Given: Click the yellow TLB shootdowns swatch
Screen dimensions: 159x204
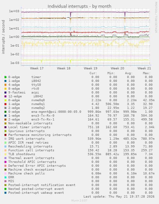Looking at the screenshot, I should tap(5, 154).
